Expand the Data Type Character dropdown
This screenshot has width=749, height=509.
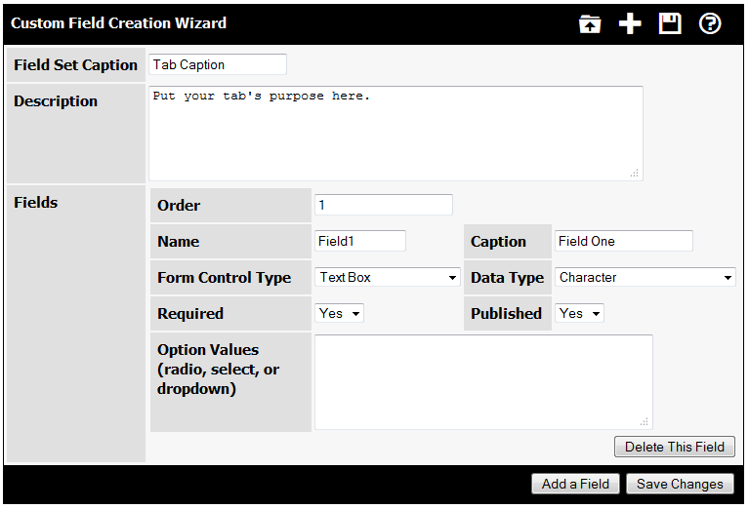pos(645,277)
